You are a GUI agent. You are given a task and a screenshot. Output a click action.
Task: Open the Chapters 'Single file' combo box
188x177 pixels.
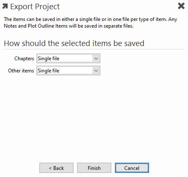click(x=68, y=59)
